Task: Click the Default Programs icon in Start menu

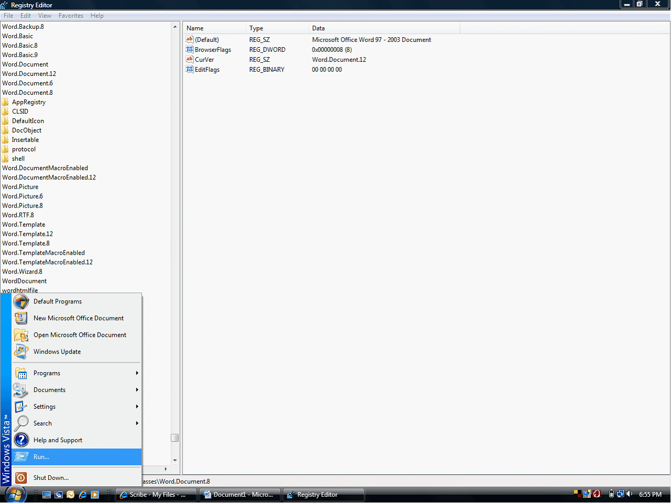Action: point(21,302)
